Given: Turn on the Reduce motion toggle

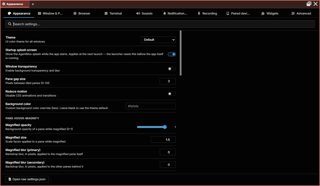Looking at the screenshot, I should pos(172,94).
